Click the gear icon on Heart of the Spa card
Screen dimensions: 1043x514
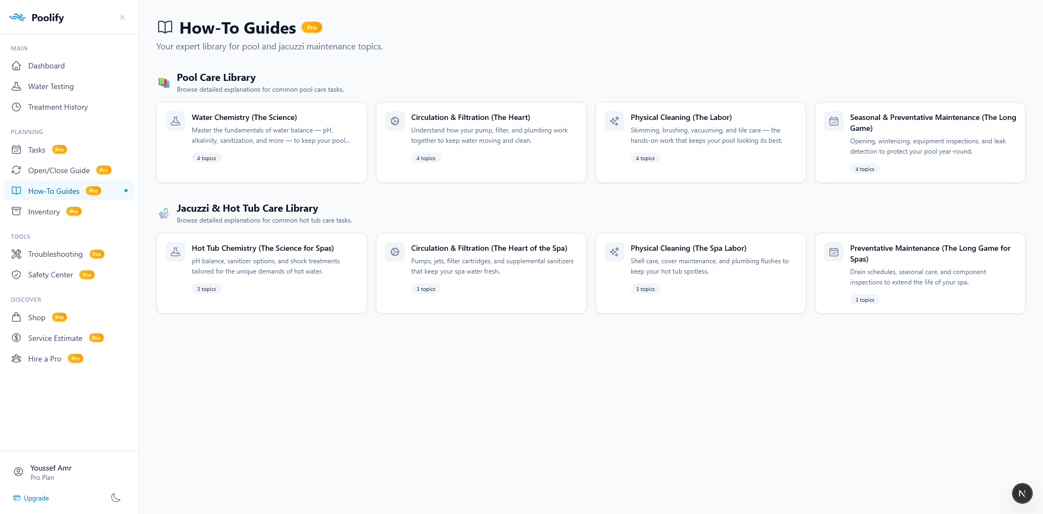(x=395, y=252)
